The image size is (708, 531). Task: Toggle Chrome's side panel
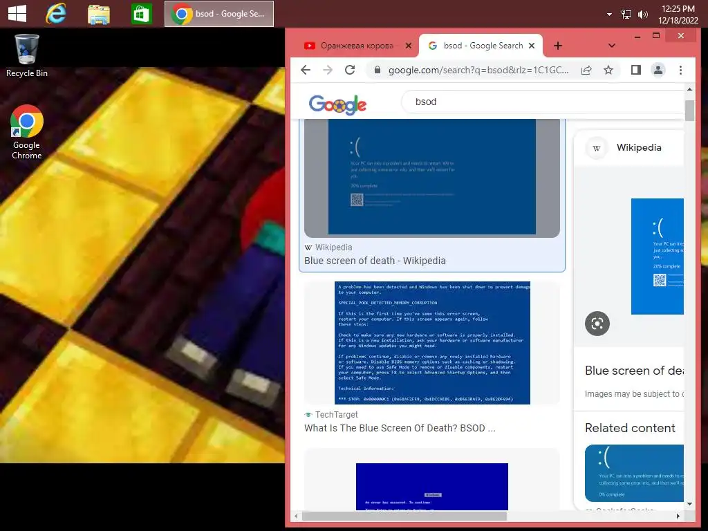[636, 70]
